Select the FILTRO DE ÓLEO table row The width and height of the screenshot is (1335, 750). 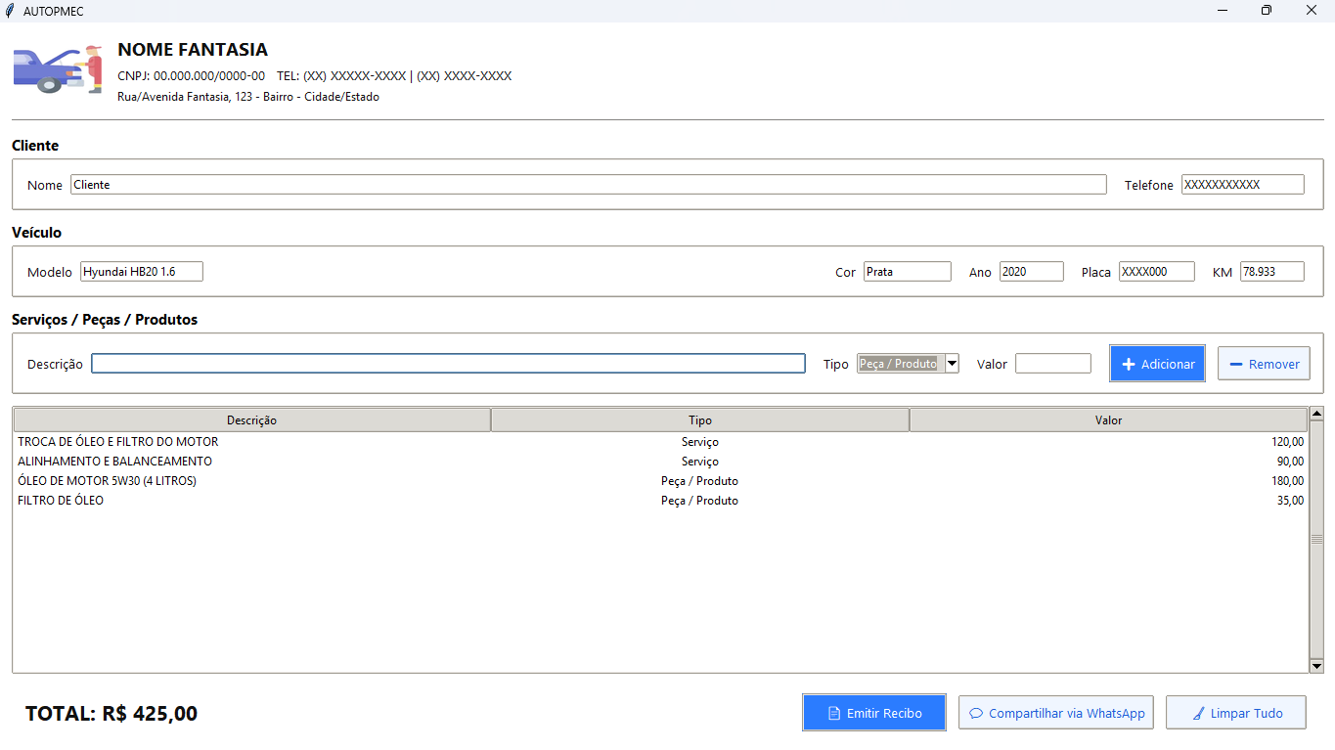[x=61, y=501]
